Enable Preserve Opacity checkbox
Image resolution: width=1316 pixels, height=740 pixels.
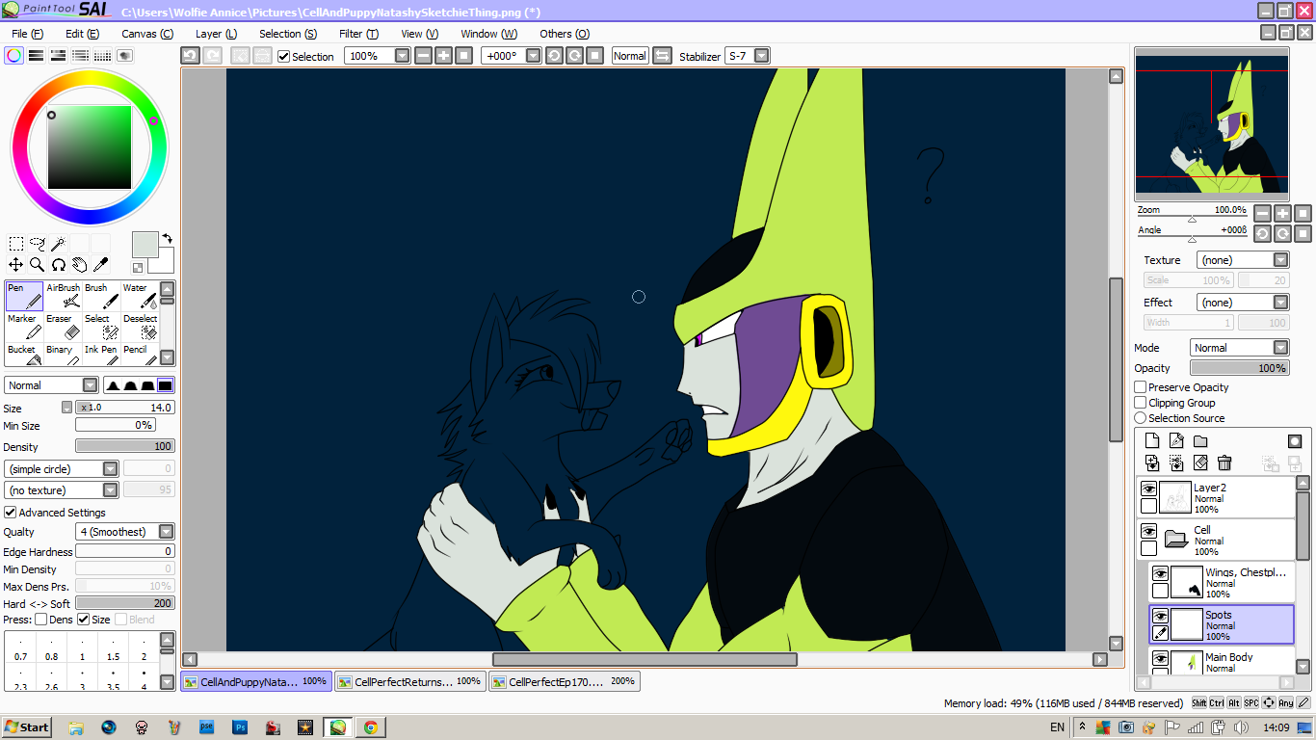point(1141,387)
